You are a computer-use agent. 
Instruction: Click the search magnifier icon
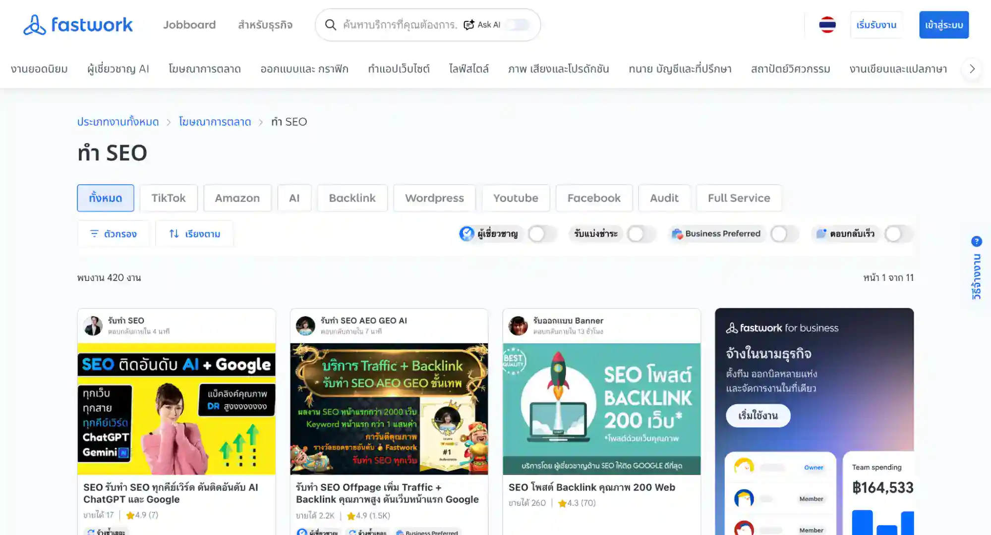[x=331, y=25]
